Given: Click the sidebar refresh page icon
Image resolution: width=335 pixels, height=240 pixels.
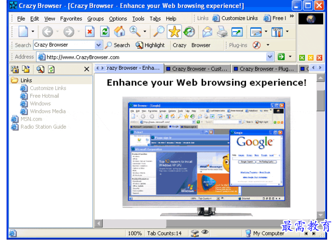Looking at the screenshot, I should tap(51, 69).
